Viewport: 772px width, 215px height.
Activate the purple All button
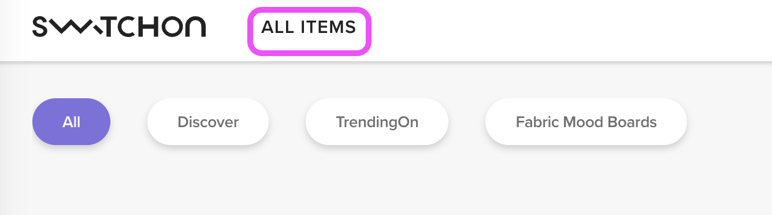coord(71,122)
